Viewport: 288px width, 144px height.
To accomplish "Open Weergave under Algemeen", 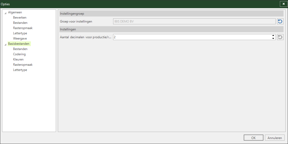I will [20, 38].
